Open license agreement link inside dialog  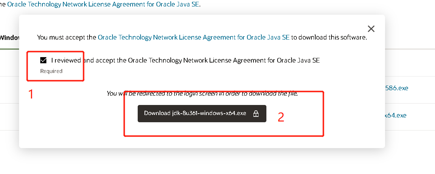(x=194, y=37)
